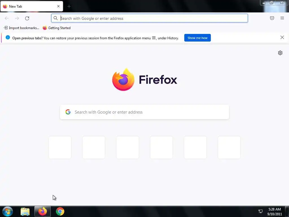
Task: Click the blue info icon in notification
Action: pos(8,38)
